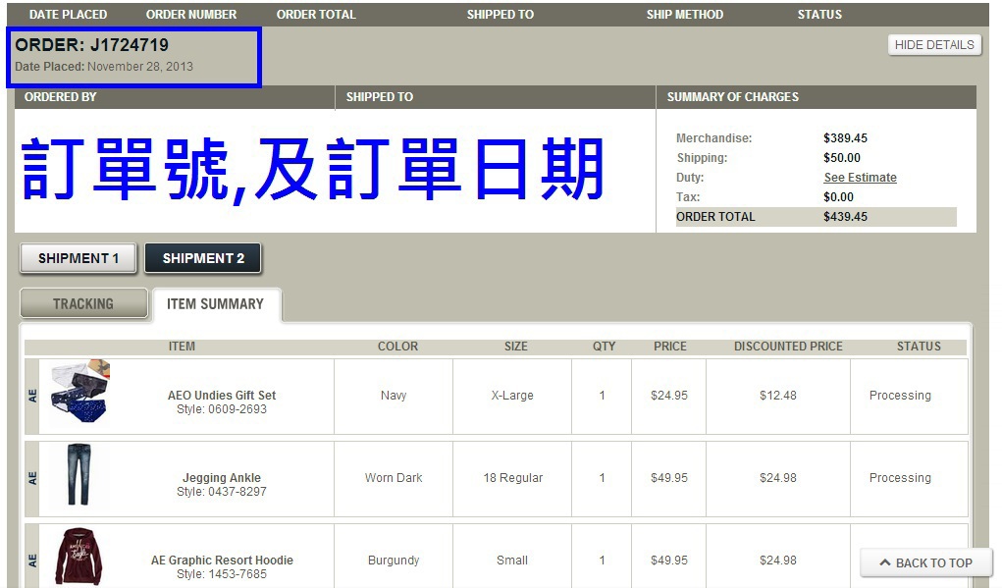The width and height of the screenshot is (1002, 588).
Task: Click the AEO Undies Gift Set thumbnail
Action: 79,392
